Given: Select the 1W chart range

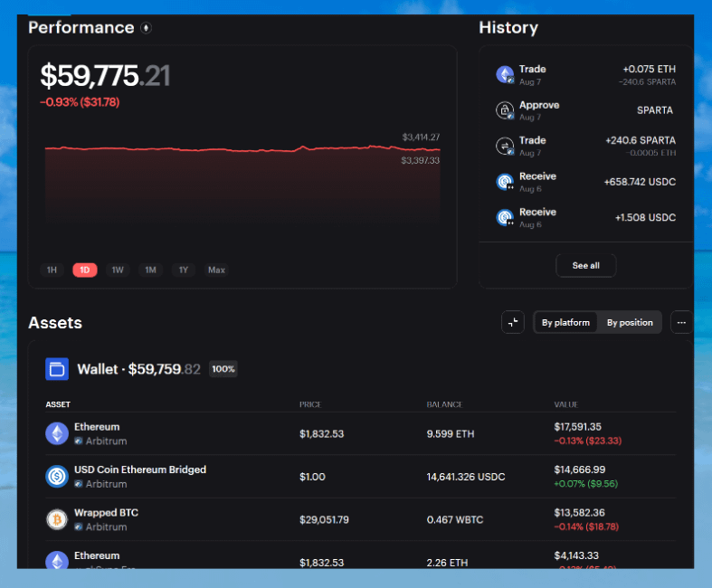Looking at the screenshot, I should [x=118, y=270].
